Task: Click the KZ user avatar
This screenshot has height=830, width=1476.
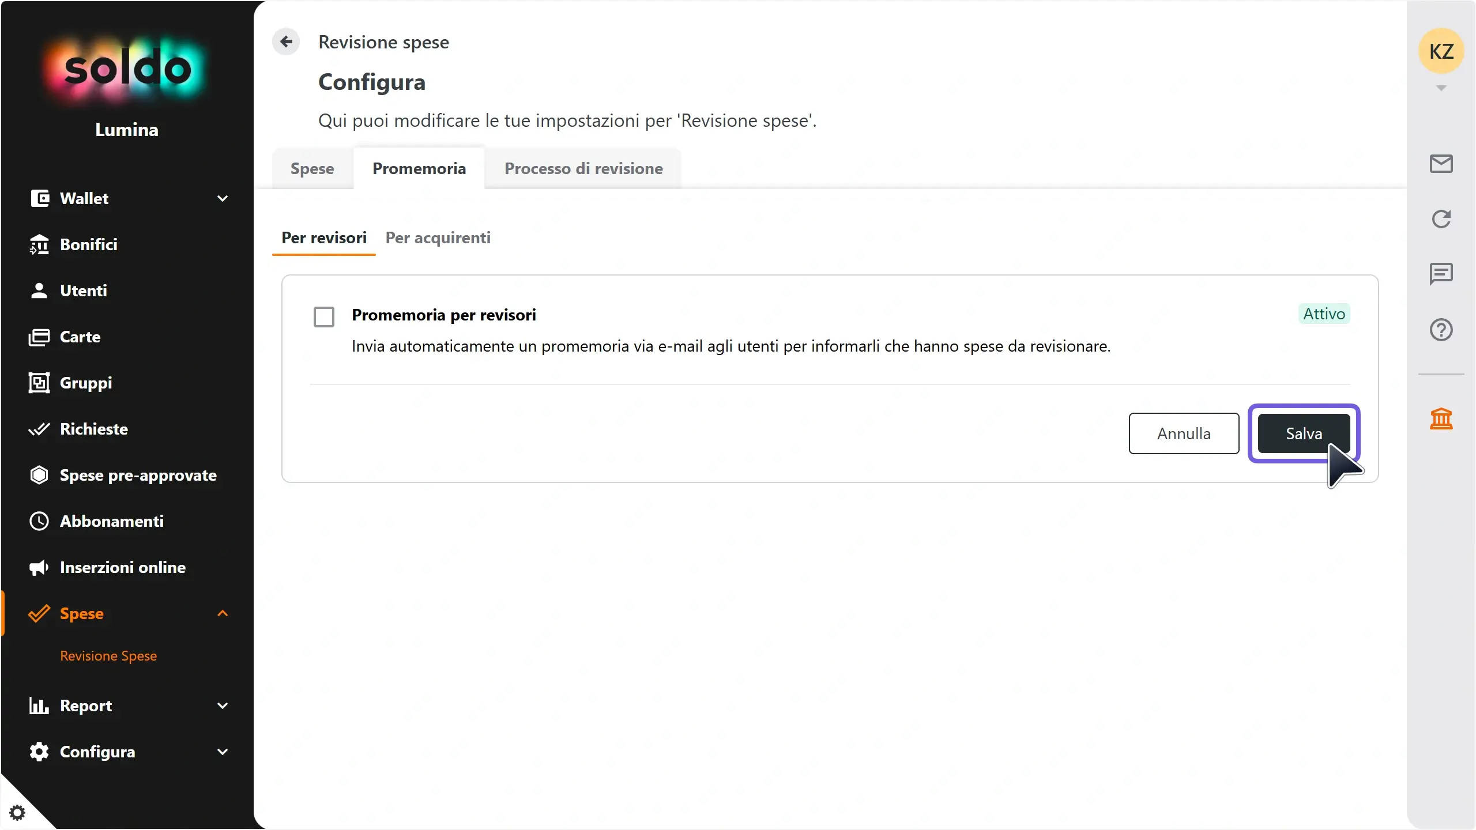Action: click(x=1441, y=51)
